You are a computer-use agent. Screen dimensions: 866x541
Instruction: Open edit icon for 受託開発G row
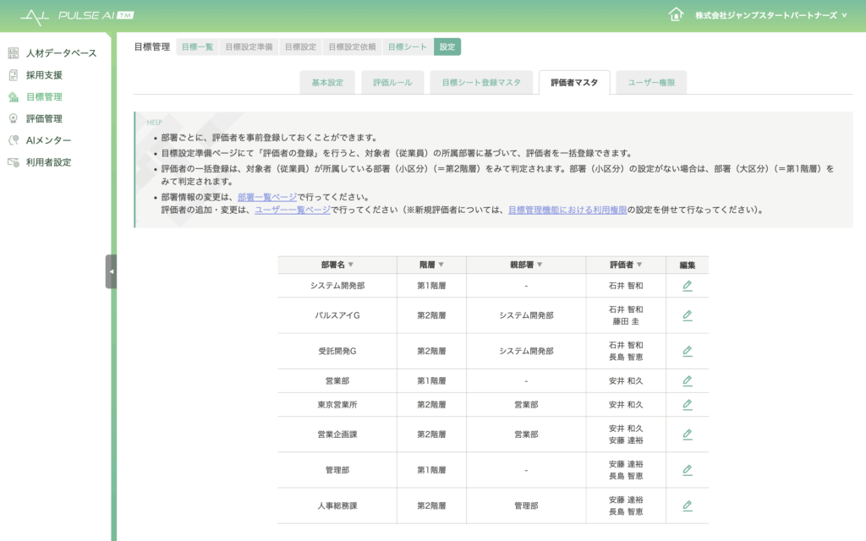[687, 351]
